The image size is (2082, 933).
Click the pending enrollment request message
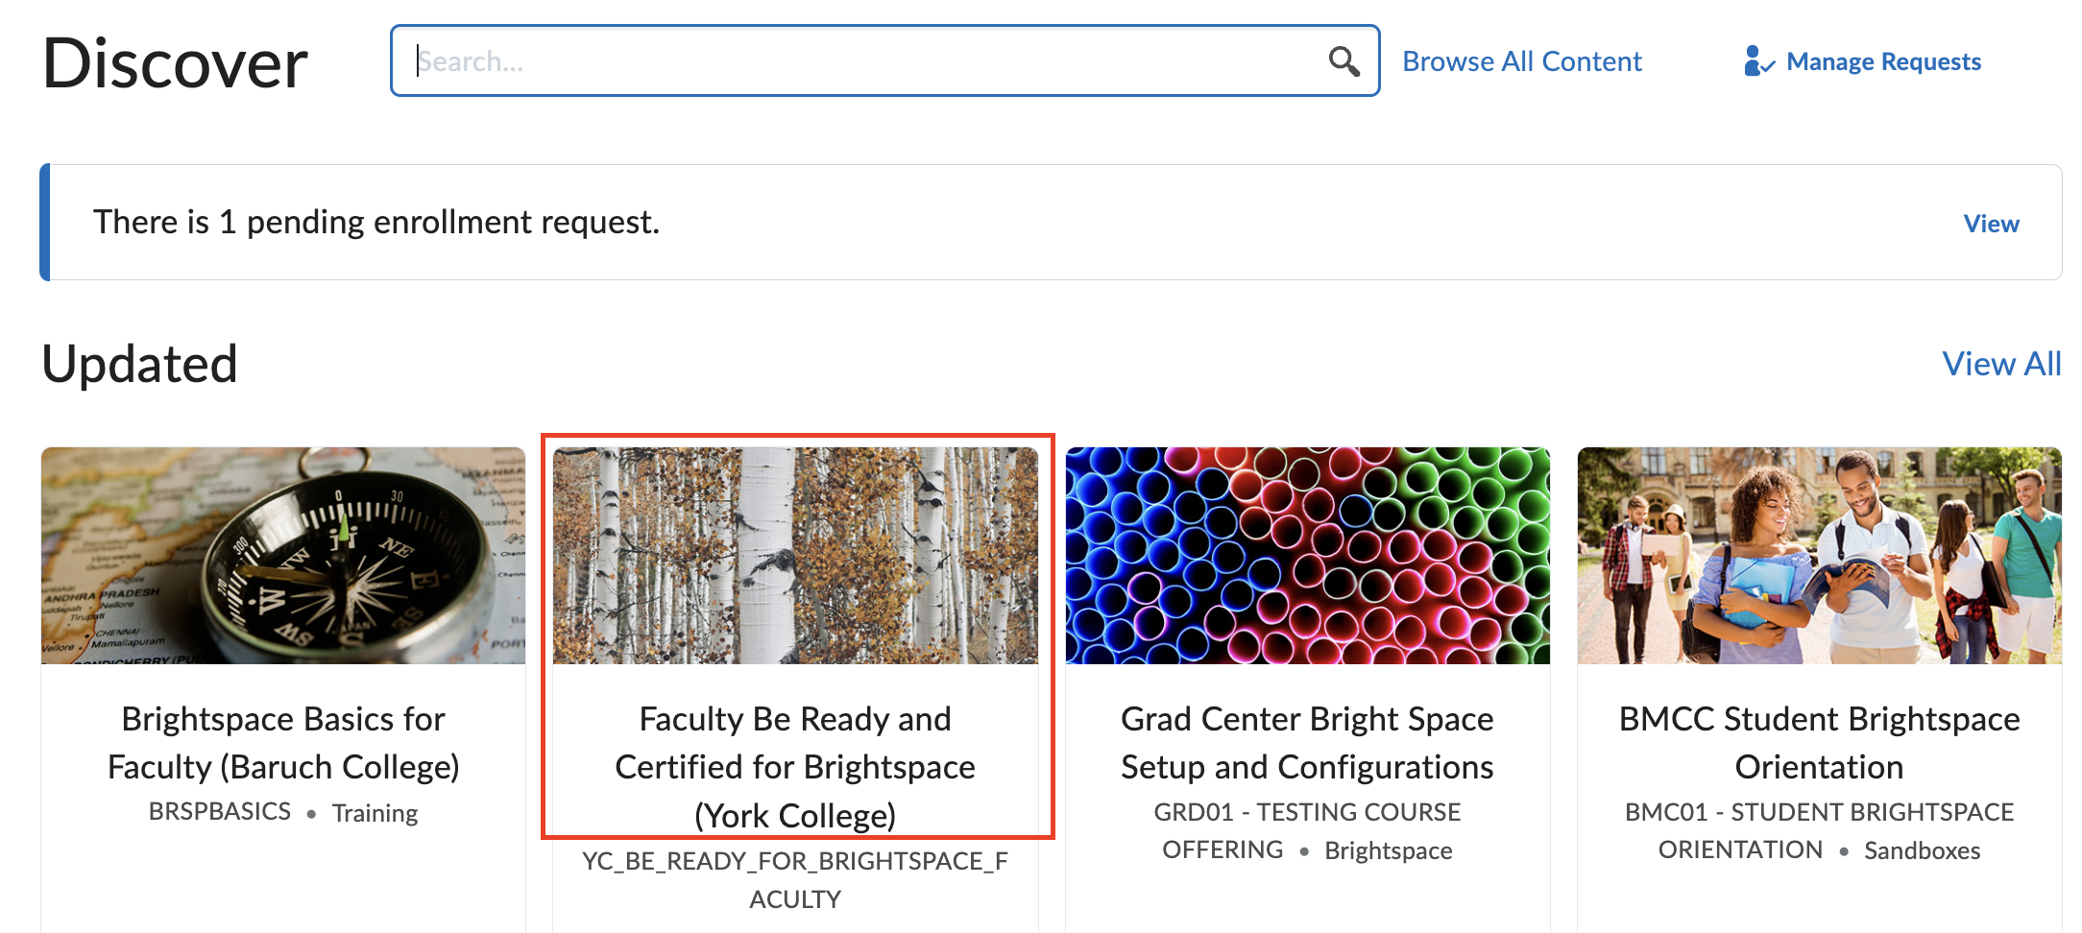(x=376, y=222)
